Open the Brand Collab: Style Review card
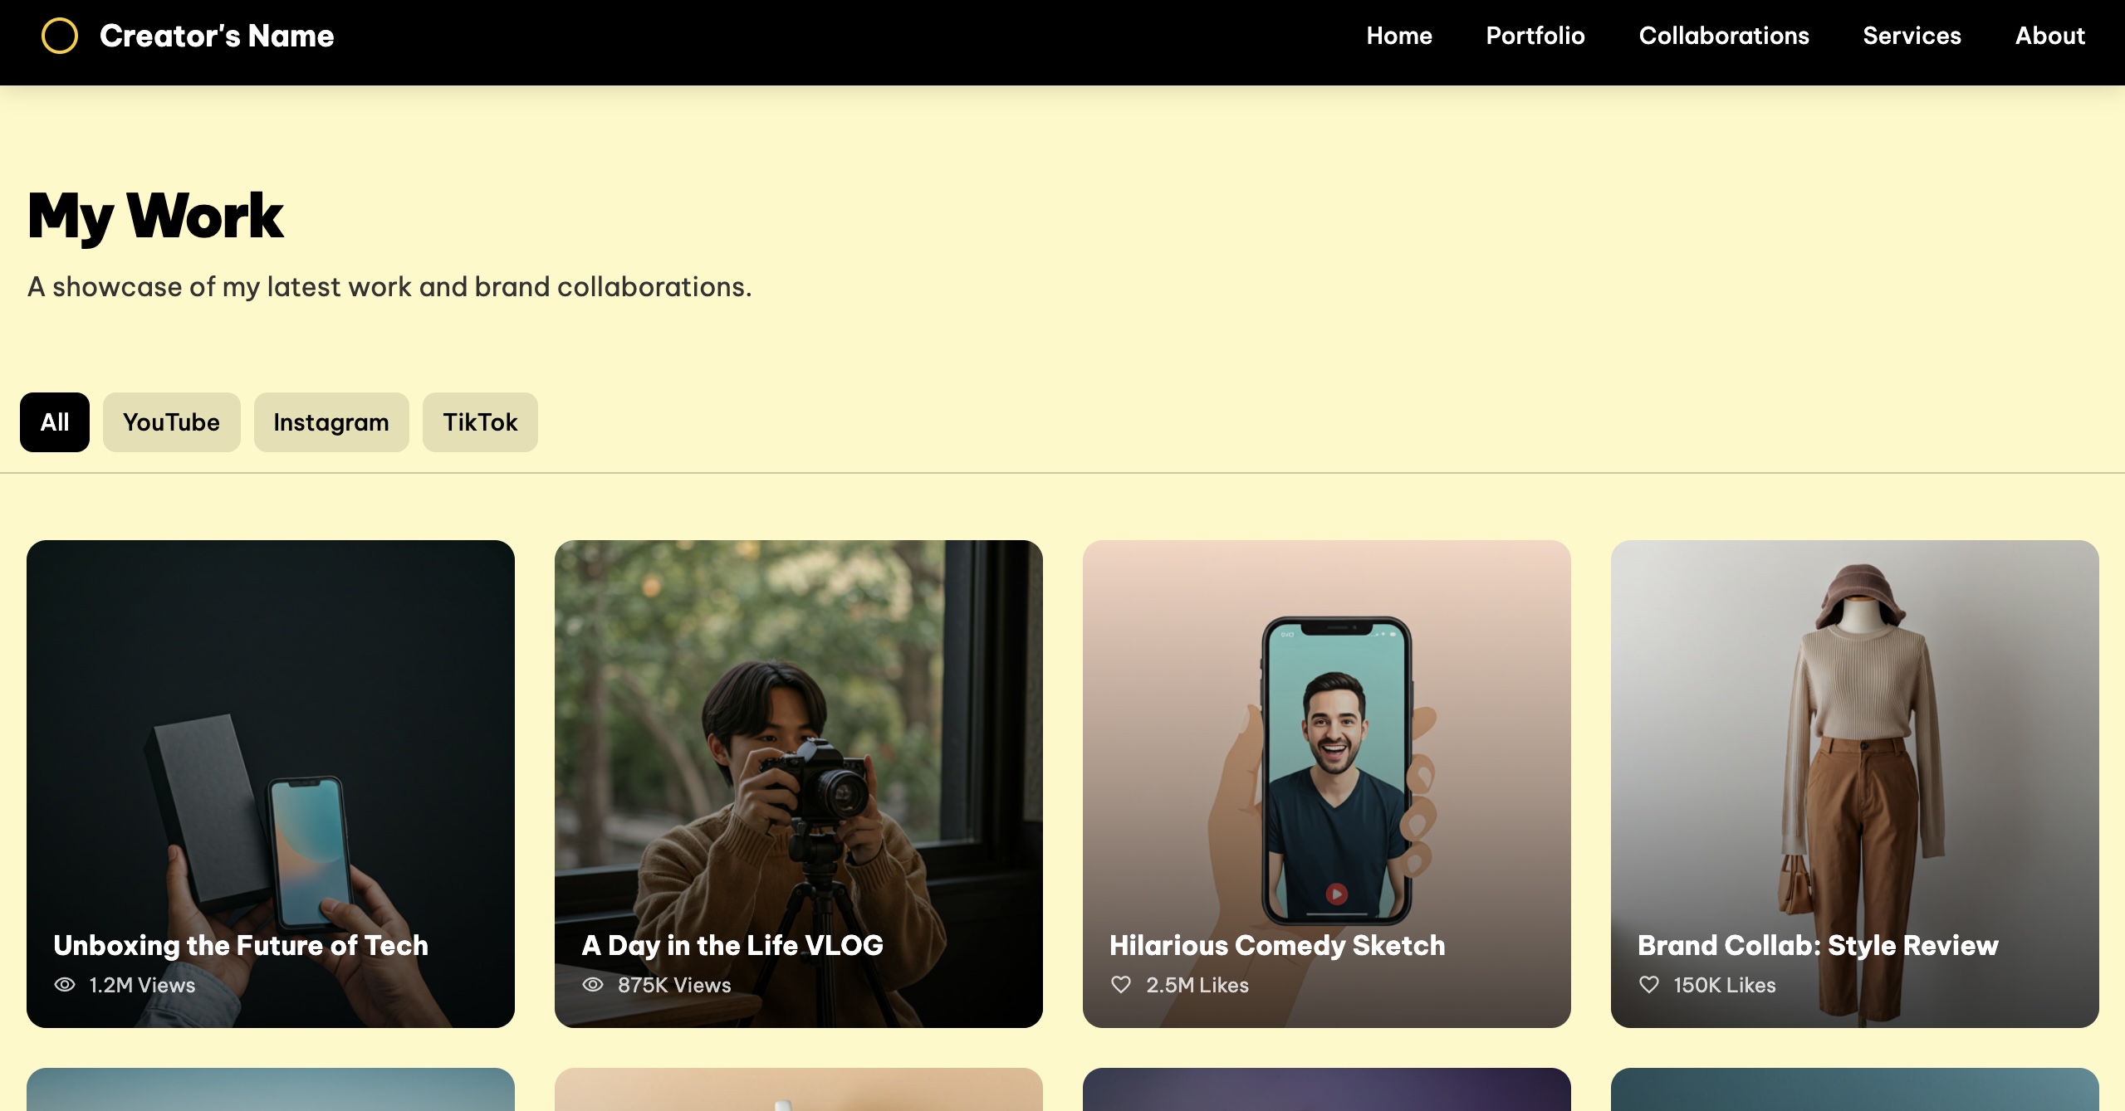This screenshot has height=1111, width=2125. (x=1855, y=783)
